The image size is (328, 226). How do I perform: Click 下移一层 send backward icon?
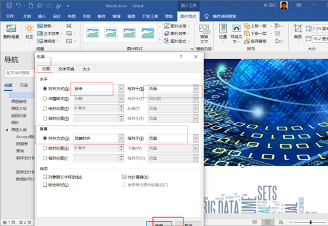[247, 33]
